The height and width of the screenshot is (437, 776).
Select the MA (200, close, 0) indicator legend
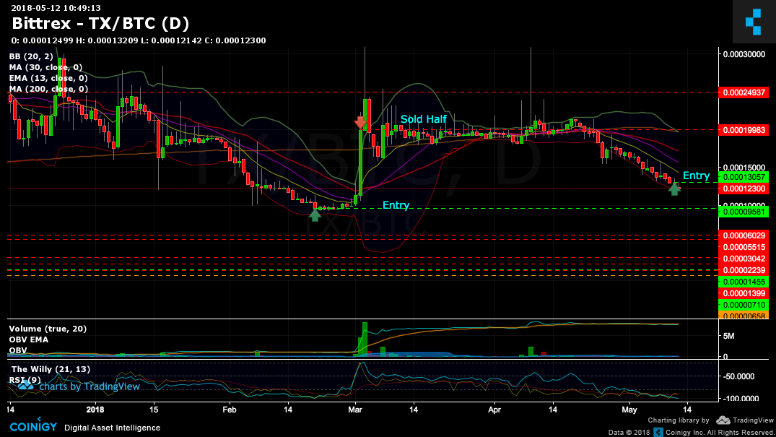(48, 89)
